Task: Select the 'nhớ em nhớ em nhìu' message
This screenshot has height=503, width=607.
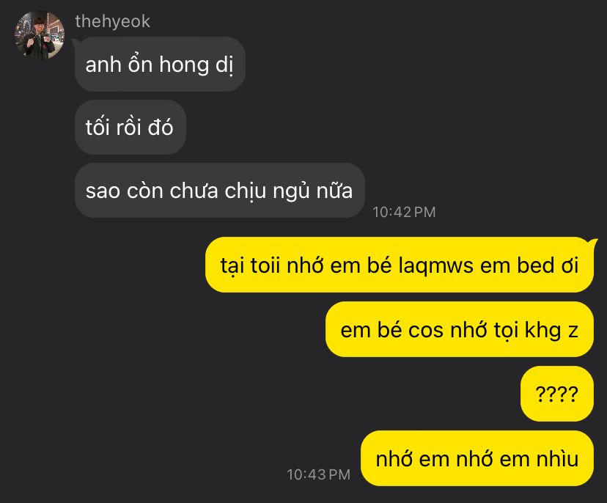Action: (477, 458)
